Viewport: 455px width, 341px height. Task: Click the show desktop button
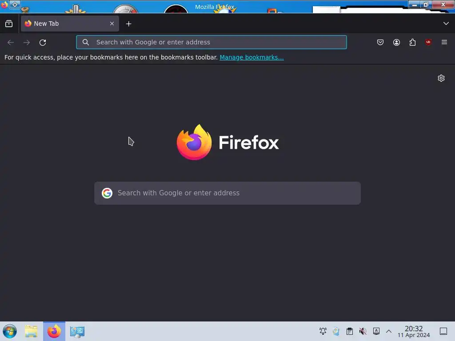(x=443, y=331)
